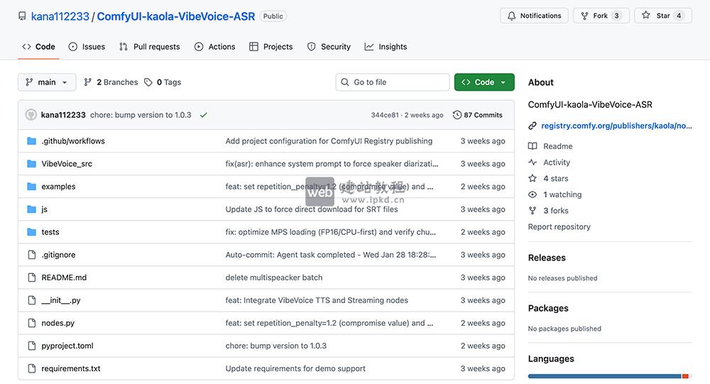Screen dimensions: 710x384
Task: Open commit hash 344ce81
Action: [x=384, y=115]
